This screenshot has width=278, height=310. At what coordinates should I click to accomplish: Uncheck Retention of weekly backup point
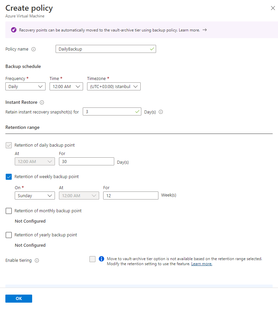coord(9,177)
